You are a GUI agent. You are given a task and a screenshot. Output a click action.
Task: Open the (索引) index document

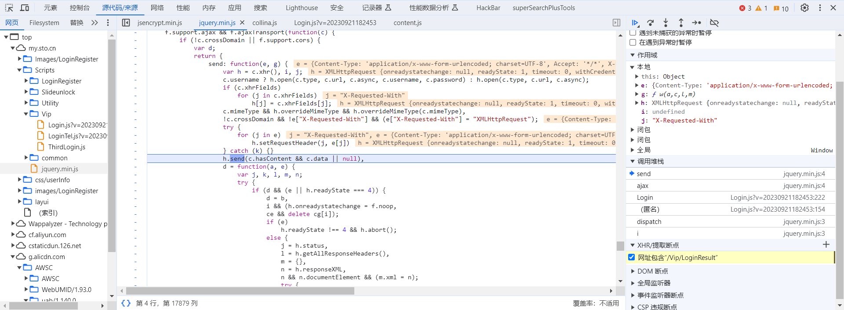pyautogui.click(x=48, y=213)
